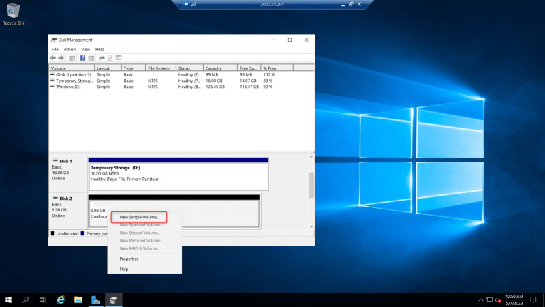Click scroll-up arrow of disk pane scrollbar

[x=311, y=157]
